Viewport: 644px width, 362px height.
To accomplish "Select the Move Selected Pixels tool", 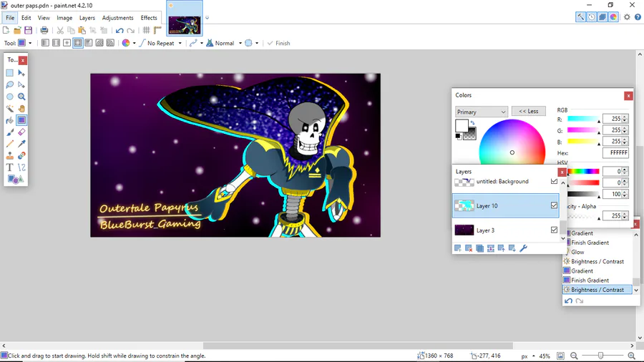I will (x=21, y=73).
